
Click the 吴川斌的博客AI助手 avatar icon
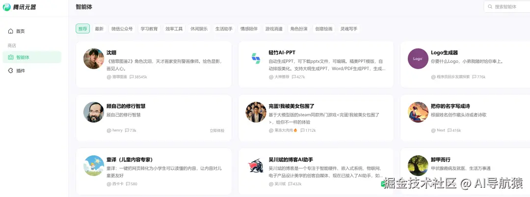256,165
